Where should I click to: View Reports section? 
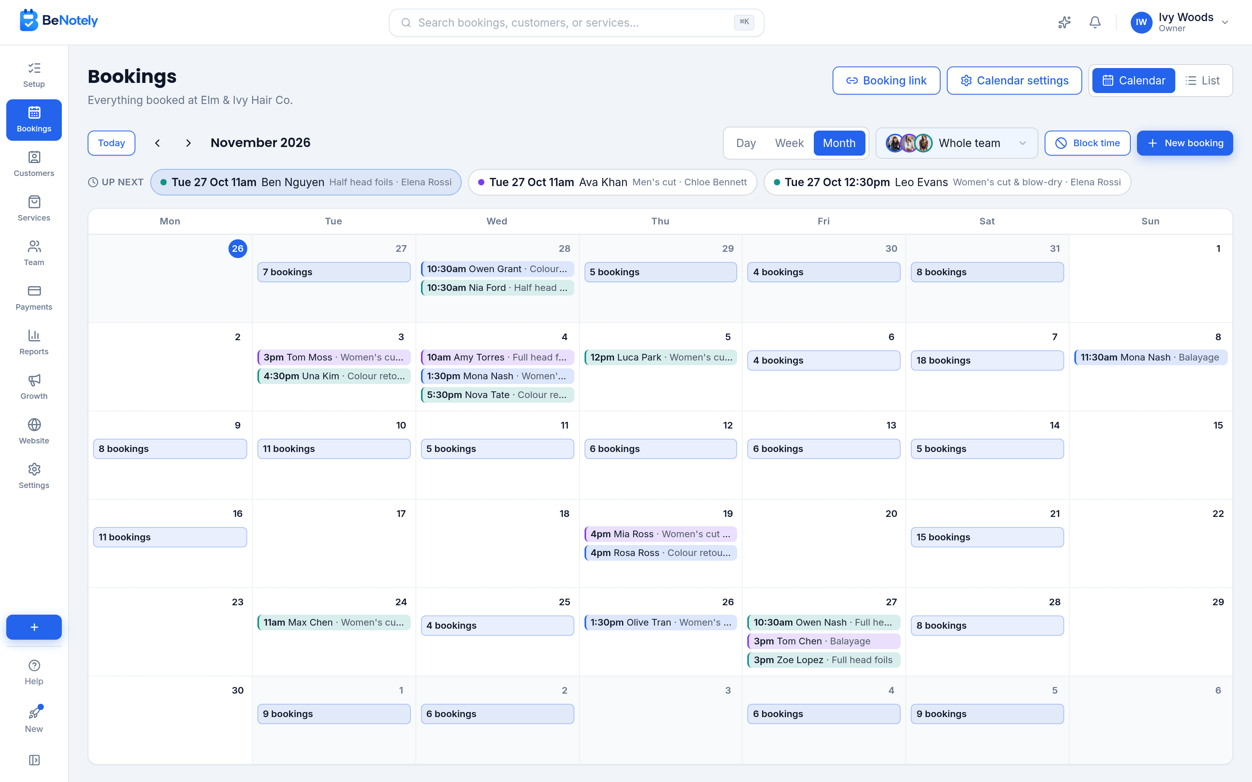pos(34,342)
